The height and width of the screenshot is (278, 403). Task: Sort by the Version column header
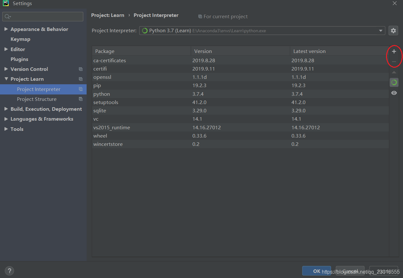[240, 51]
